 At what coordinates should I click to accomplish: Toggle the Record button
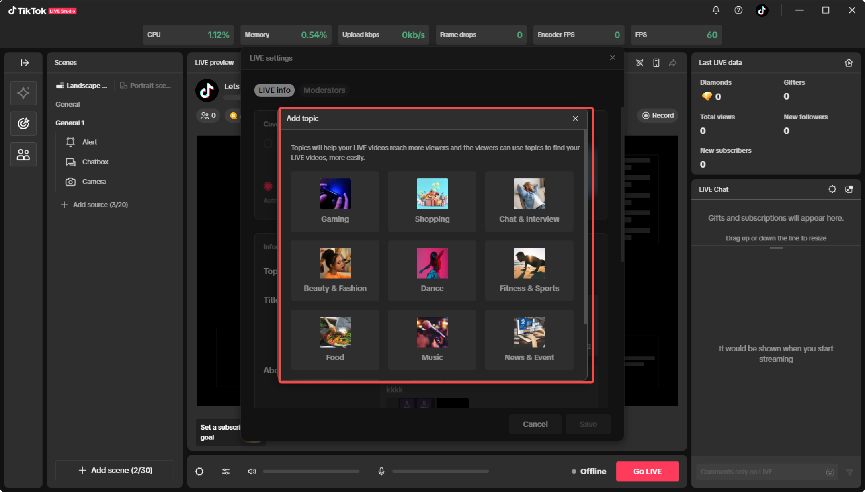658,115
